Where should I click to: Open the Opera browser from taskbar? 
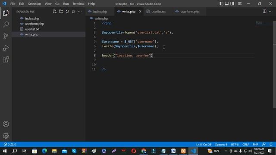pyautogui.click(x=134, y=151)
